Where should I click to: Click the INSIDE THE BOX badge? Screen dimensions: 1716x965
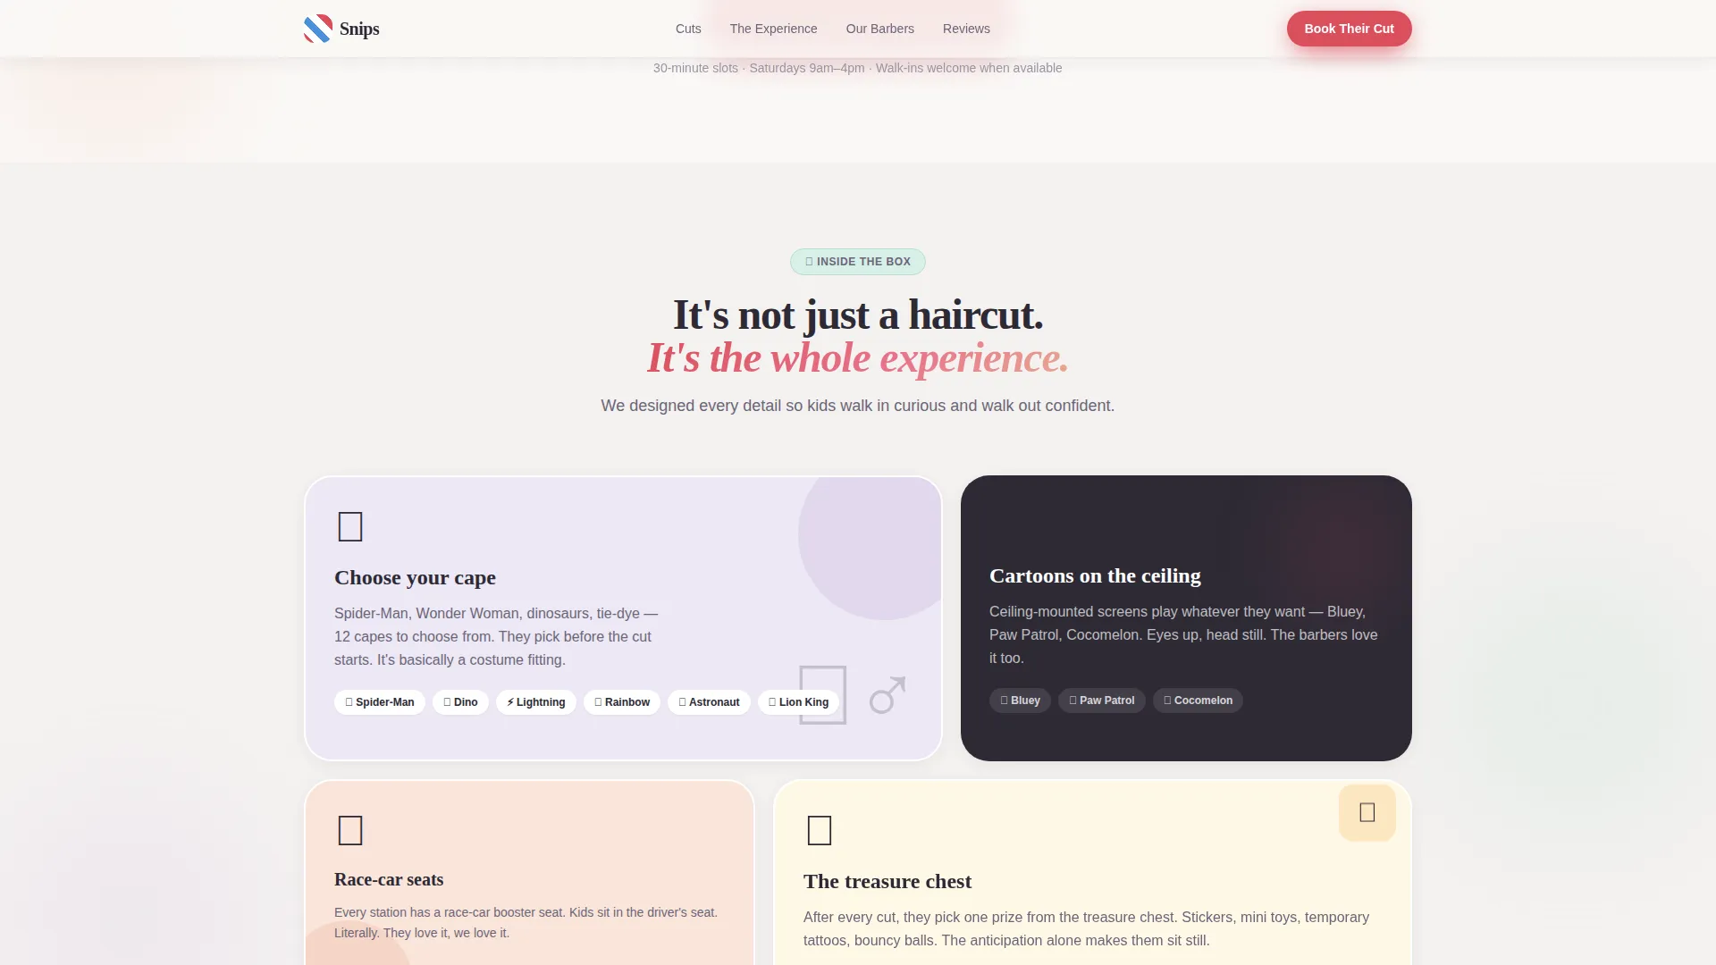pyautogui.click(x=858, y=262)
